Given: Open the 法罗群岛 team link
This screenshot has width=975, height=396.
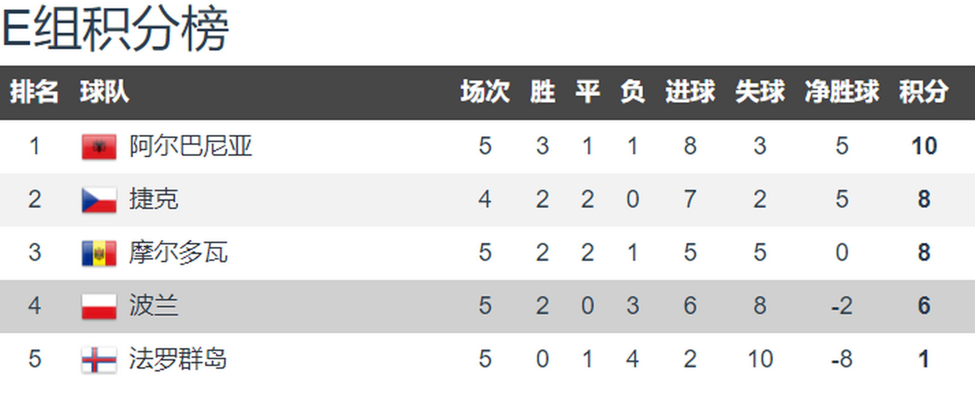Looking at the screenshot, I should click(x=178, y=359).
